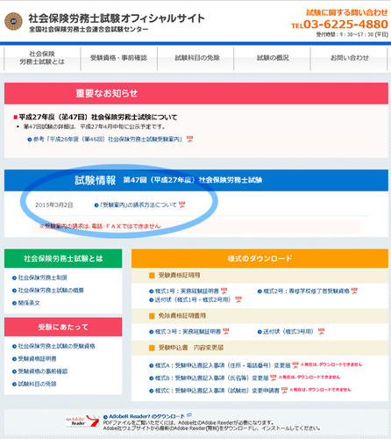Click 重要なお知らせ red banner
391x439 pixels.
(x=196, y=93)
